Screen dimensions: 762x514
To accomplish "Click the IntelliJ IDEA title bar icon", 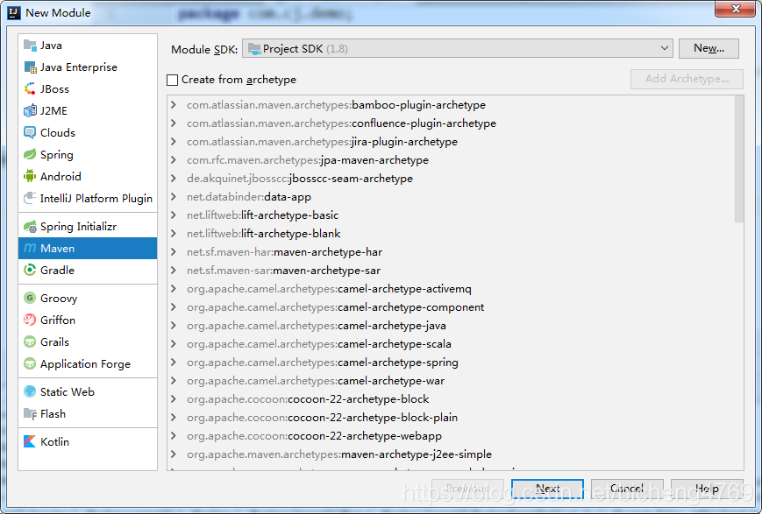I will click(14, 12).
